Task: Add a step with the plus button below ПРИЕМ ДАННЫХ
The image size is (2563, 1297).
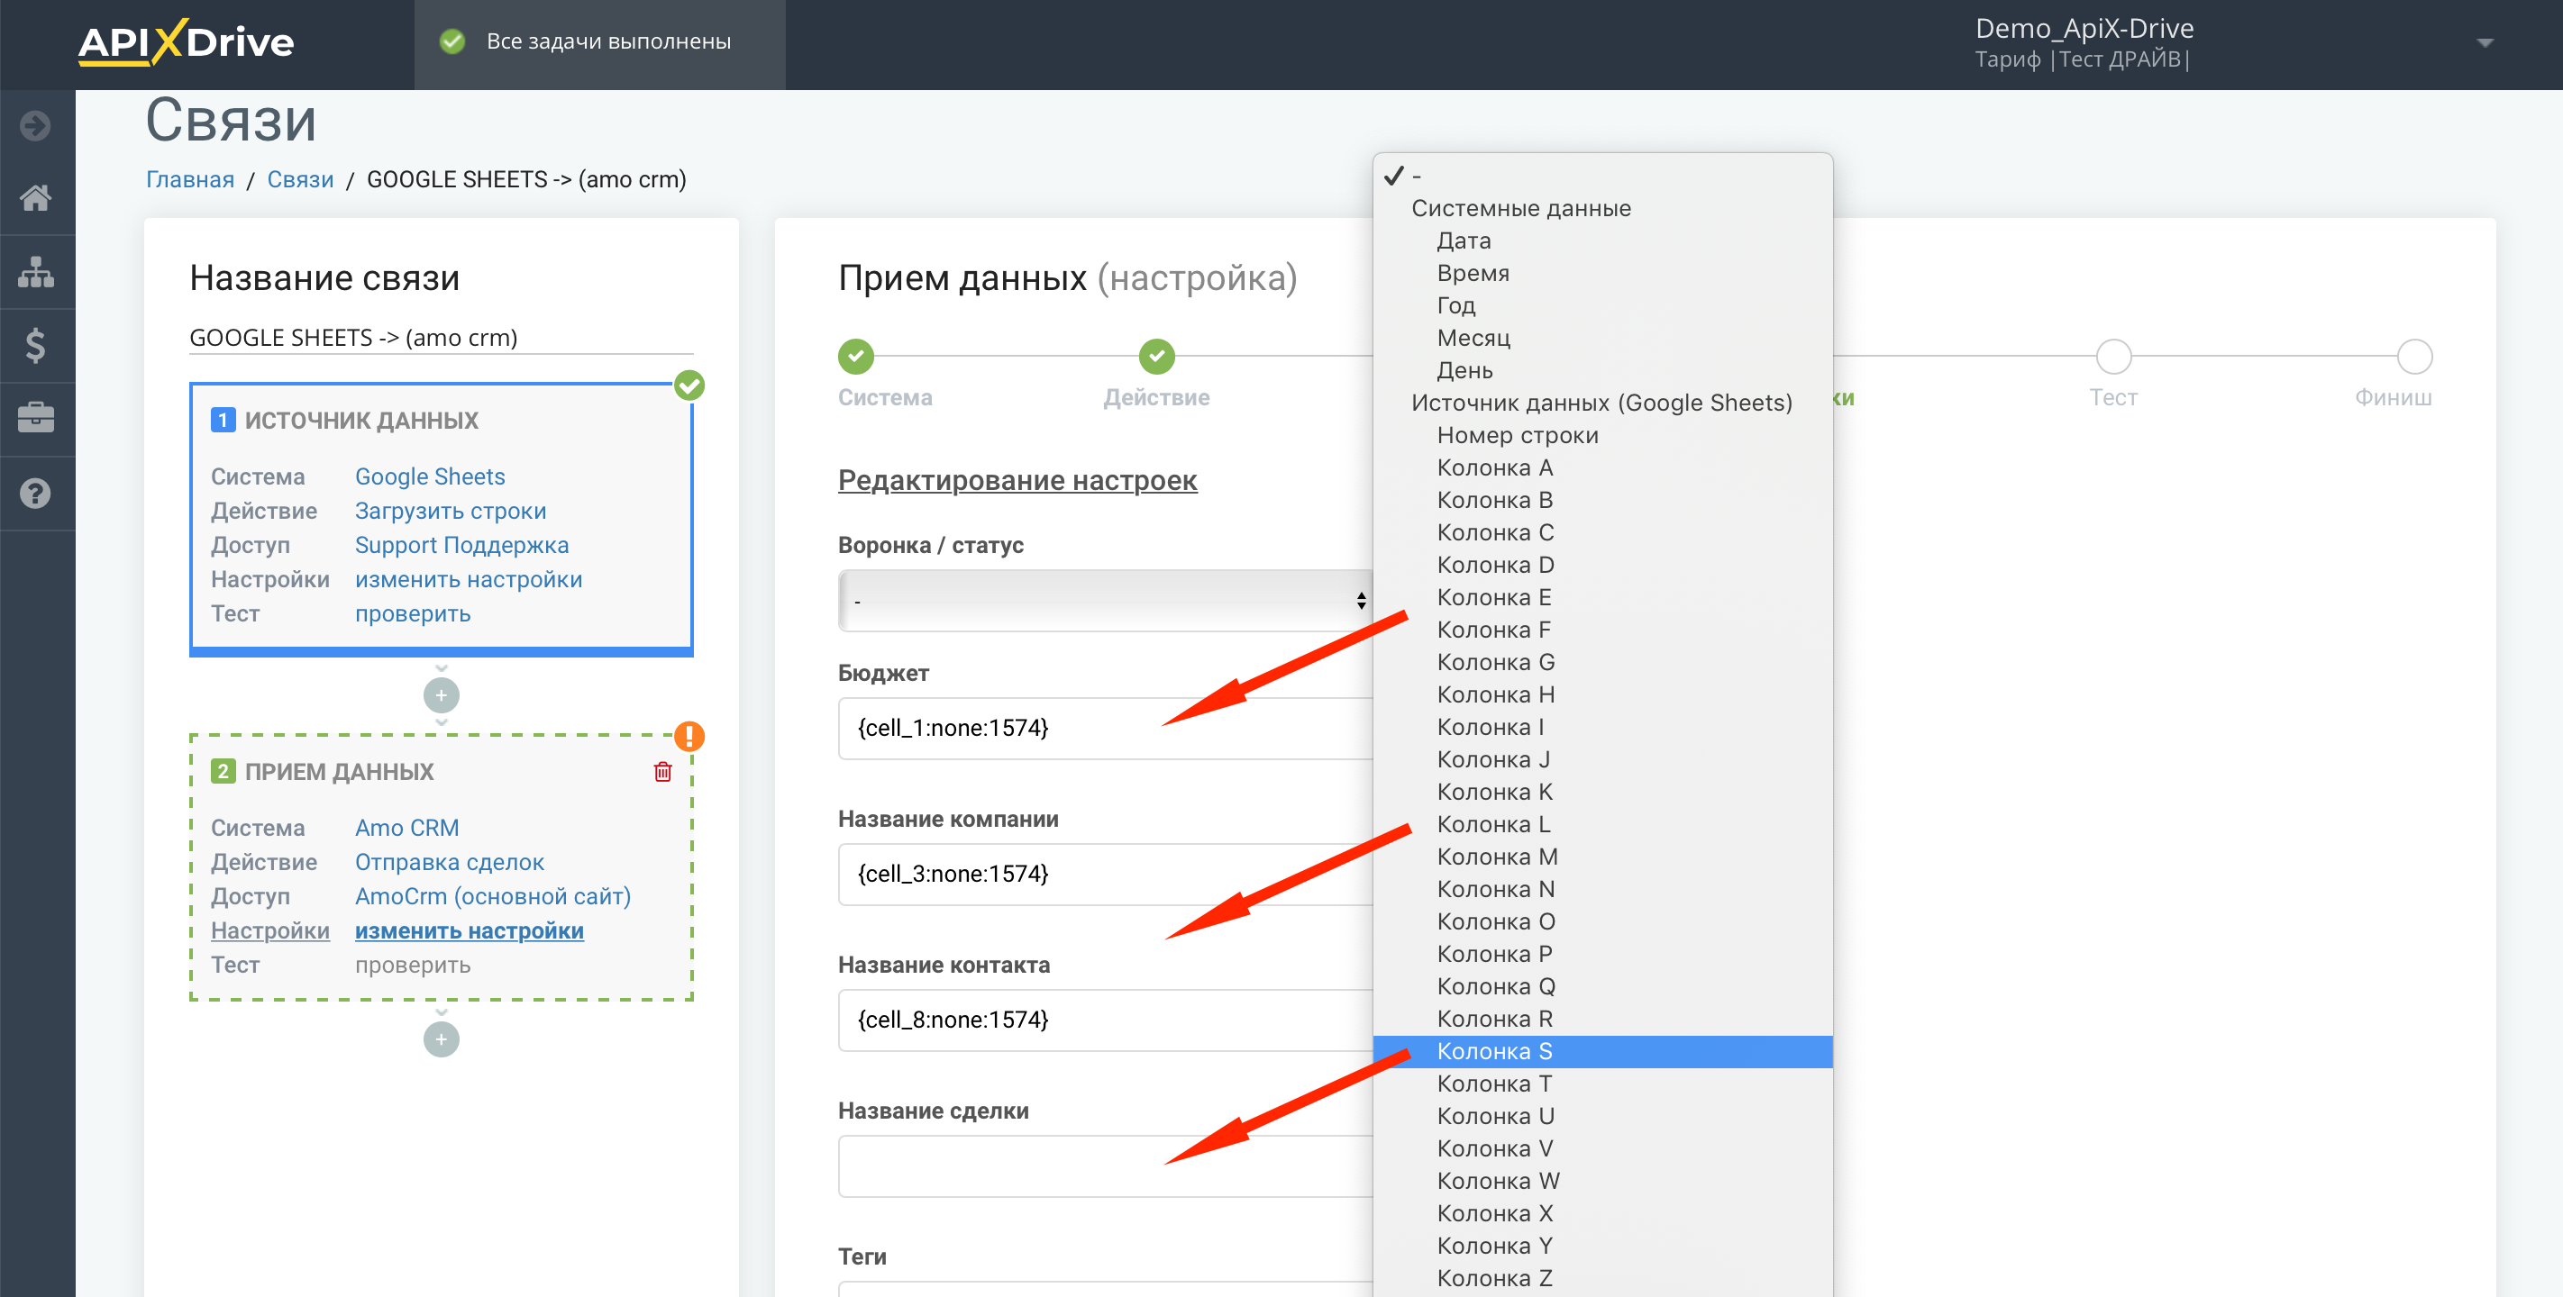Action: coord(441,1039)
